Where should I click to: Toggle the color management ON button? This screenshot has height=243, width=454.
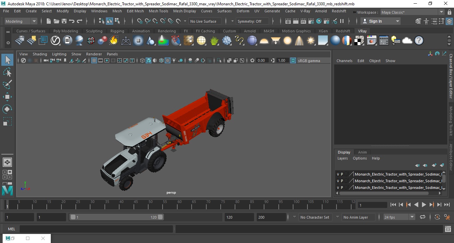pyautogui.click(x=293, y=60)
